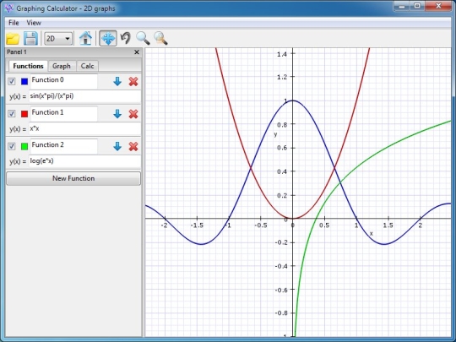The height and width of the screenshot is (342, 456).
Task: Uncheck the Function 1 visibility checkbox
Action: click(x=11, y=113)
